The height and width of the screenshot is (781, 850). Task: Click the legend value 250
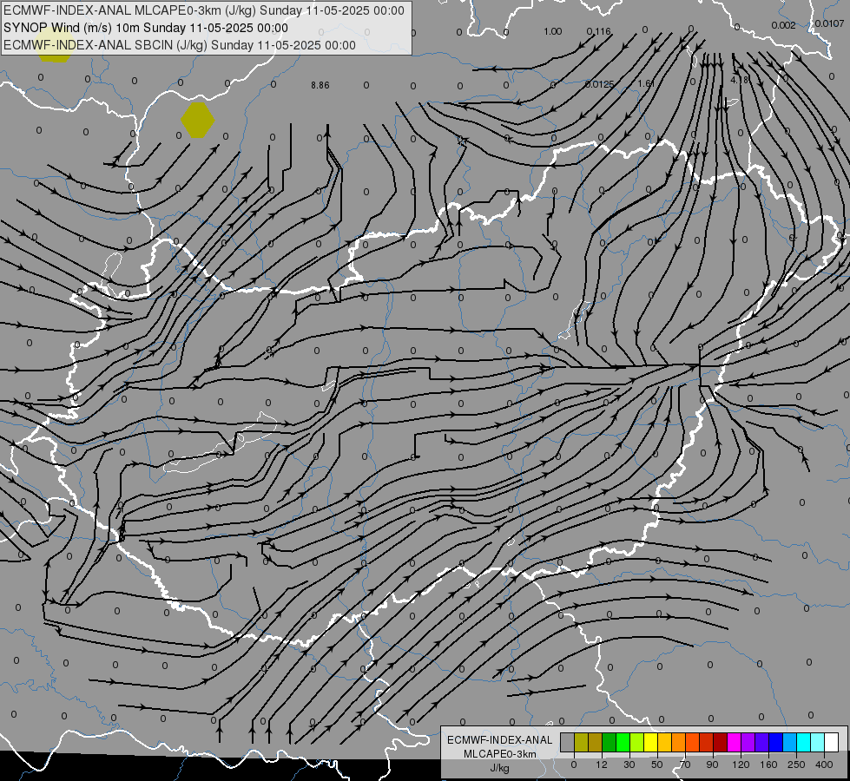click(x=796, y=765)
